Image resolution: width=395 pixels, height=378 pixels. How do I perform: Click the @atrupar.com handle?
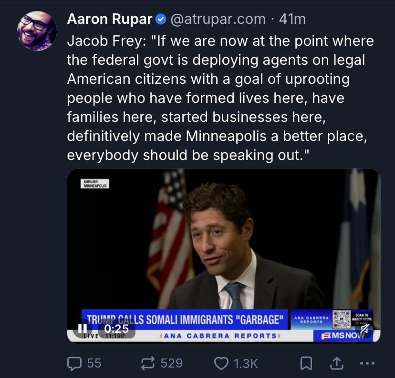pyautogui.click(x=218, y=19)
